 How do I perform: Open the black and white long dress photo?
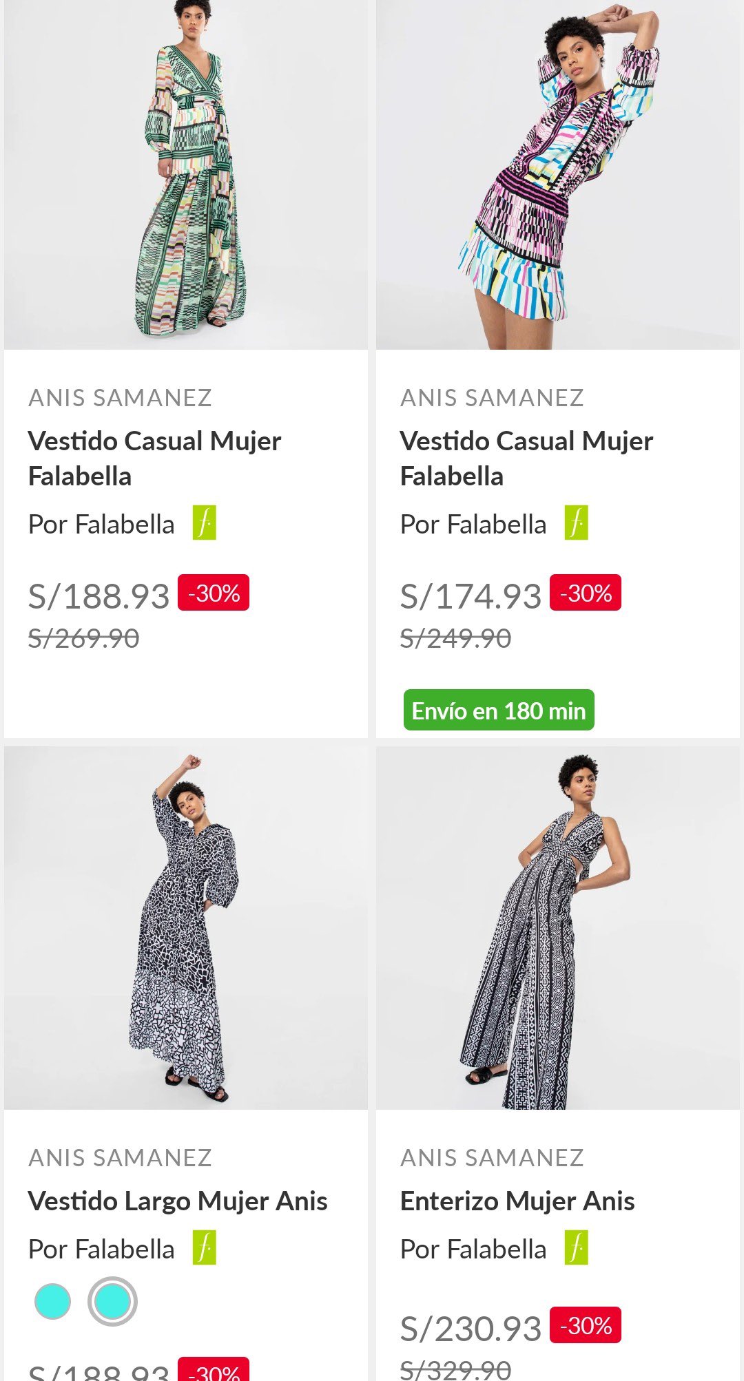[x=186, y=928]
